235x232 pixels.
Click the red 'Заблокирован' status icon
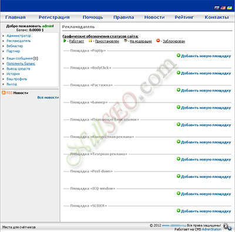click(158, 40)
